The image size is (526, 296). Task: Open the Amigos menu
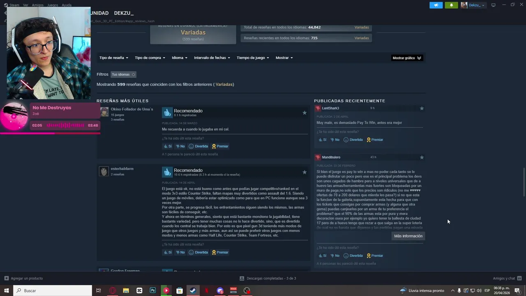tap(38, 5)
